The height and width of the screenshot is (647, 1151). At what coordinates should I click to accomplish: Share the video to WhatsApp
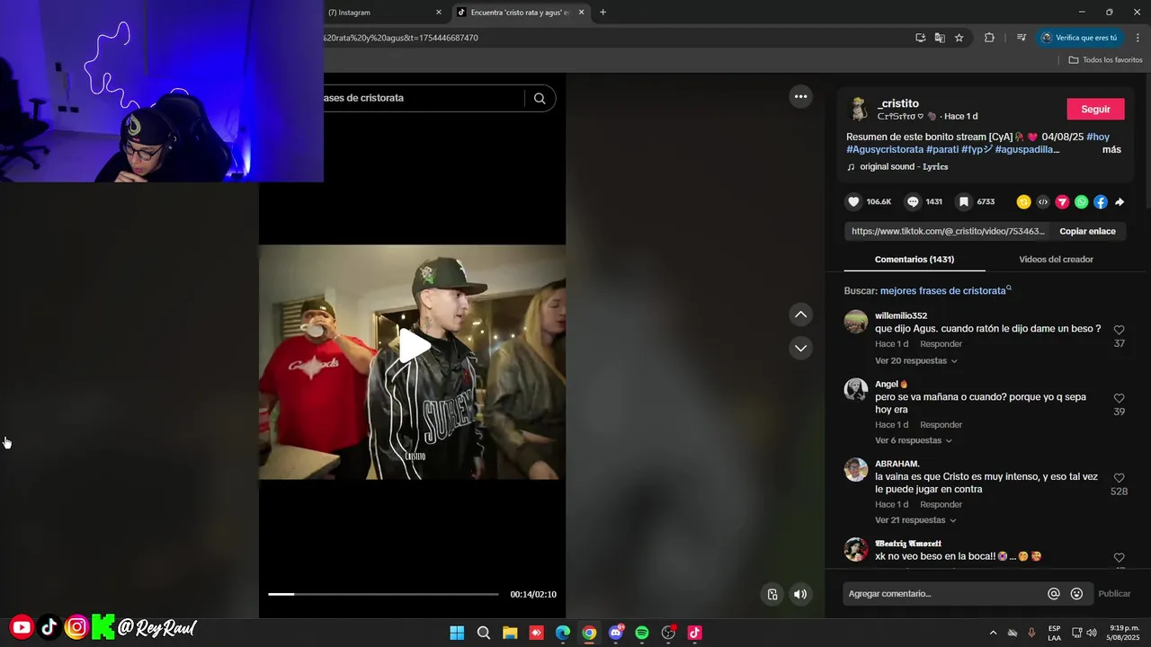(x=1081, y=202)
